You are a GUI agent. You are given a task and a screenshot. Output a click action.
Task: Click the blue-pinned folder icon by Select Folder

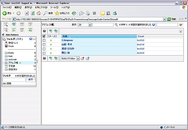[x=88, y=58]
